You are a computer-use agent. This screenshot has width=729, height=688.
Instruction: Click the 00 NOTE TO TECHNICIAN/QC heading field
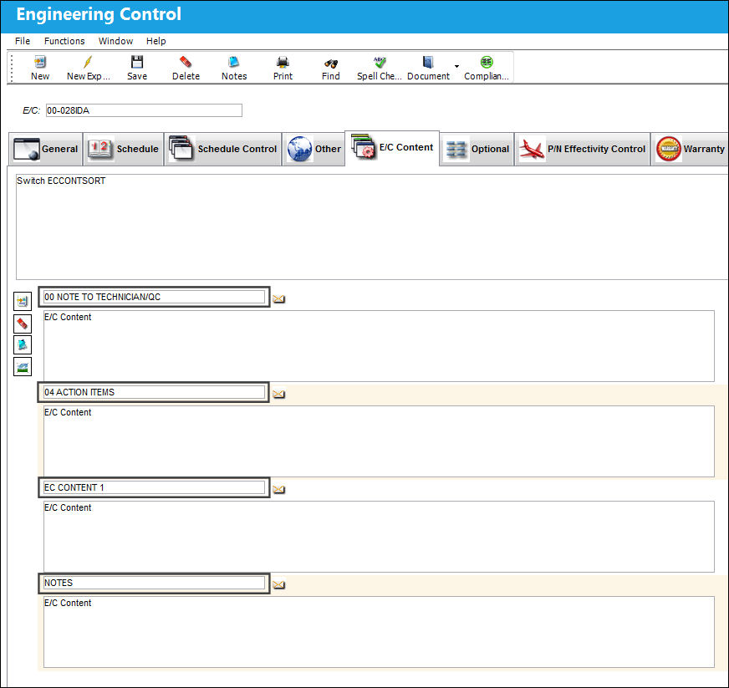tap(154, 297)
